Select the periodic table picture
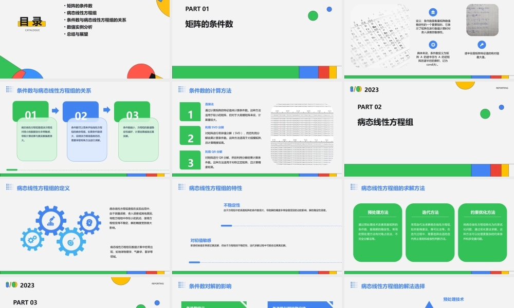514x308 pixels. click(380, 36)
